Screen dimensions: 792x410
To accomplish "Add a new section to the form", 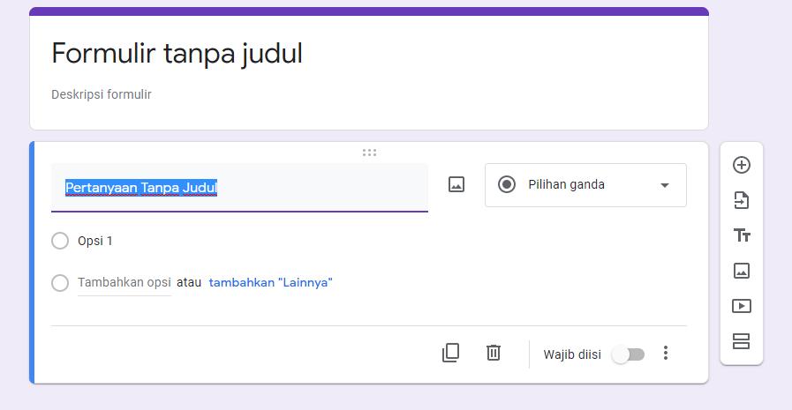I will [741, 341].
